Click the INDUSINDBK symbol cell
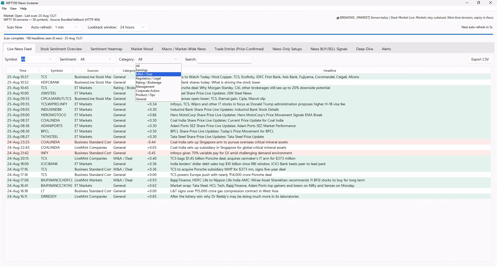The width and height of the screenshot is (497, 267). [x=52, y=109]
